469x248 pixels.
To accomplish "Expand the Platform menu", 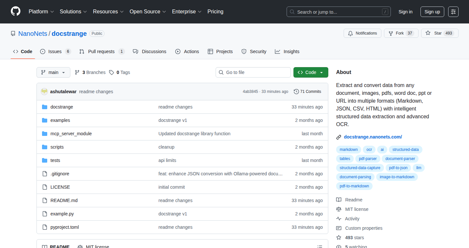I will pos(41,12).
